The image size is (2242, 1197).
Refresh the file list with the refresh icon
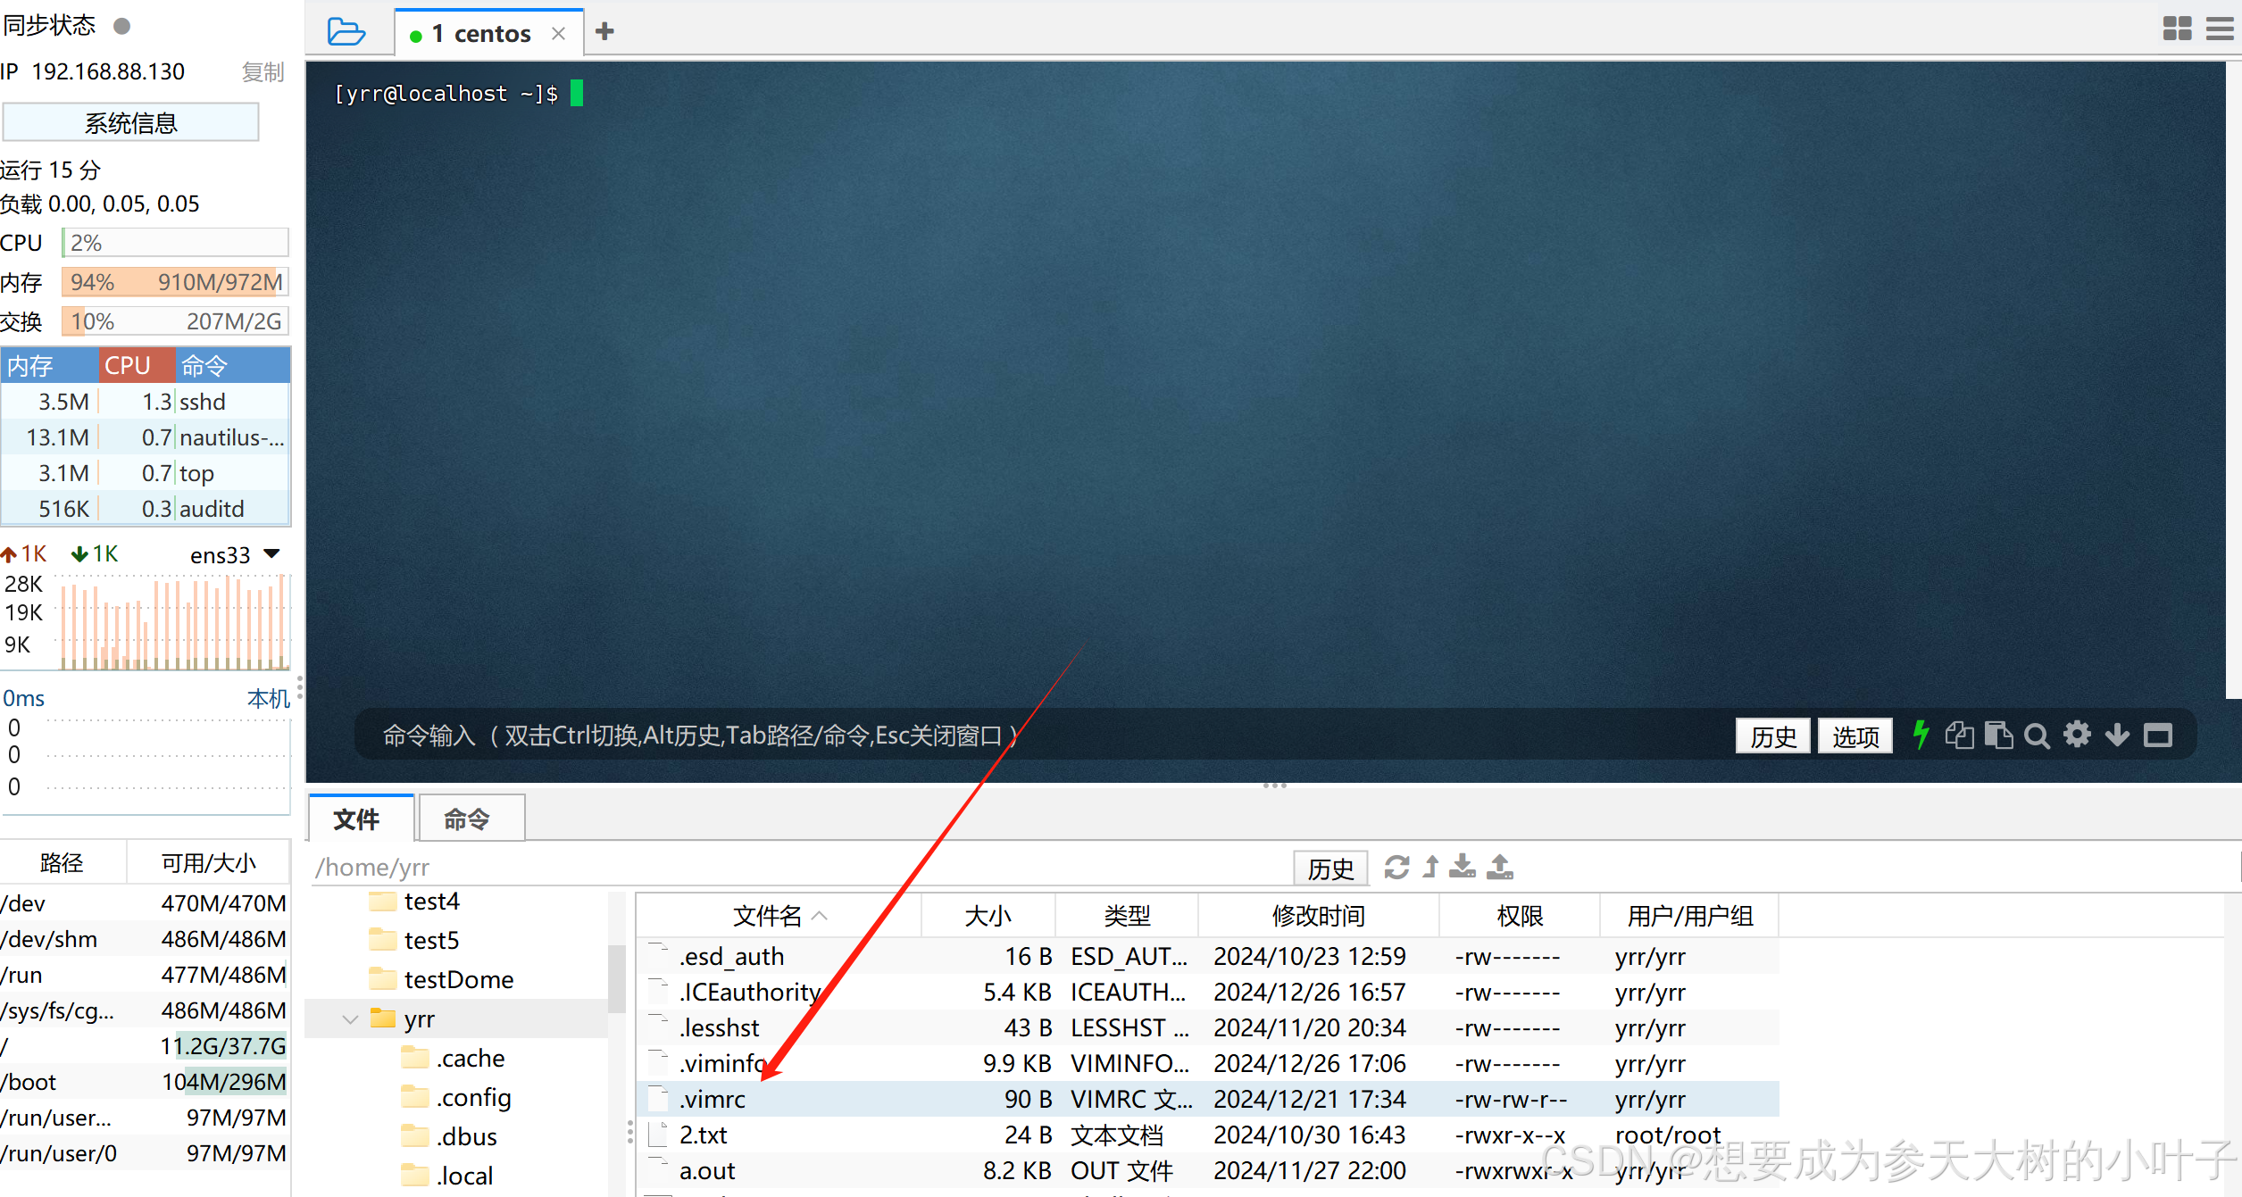[x=1396, y=867]
